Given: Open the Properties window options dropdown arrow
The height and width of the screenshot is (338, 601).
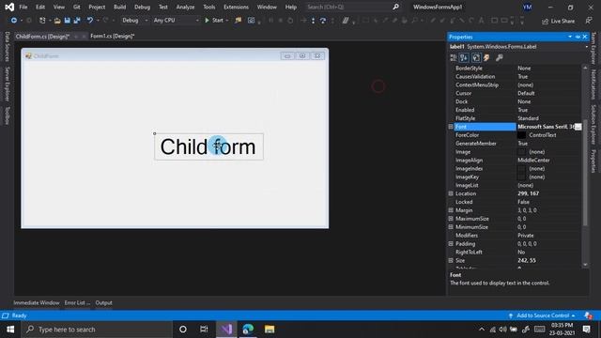Looking at the screenshot, I should [x=570, y=37].
